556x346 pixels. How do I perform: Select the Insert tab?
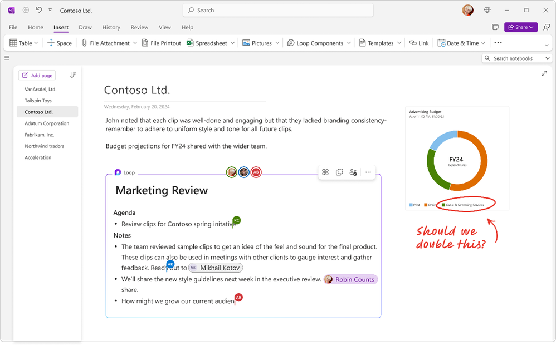pyautogui.click(x=61, y=27)
